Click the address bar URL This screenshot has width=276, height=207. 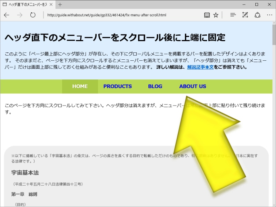[x=103, y=15]
